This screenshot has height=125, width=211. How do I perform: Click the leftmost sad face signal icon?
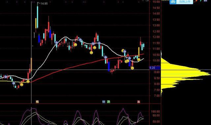[6, 77]
